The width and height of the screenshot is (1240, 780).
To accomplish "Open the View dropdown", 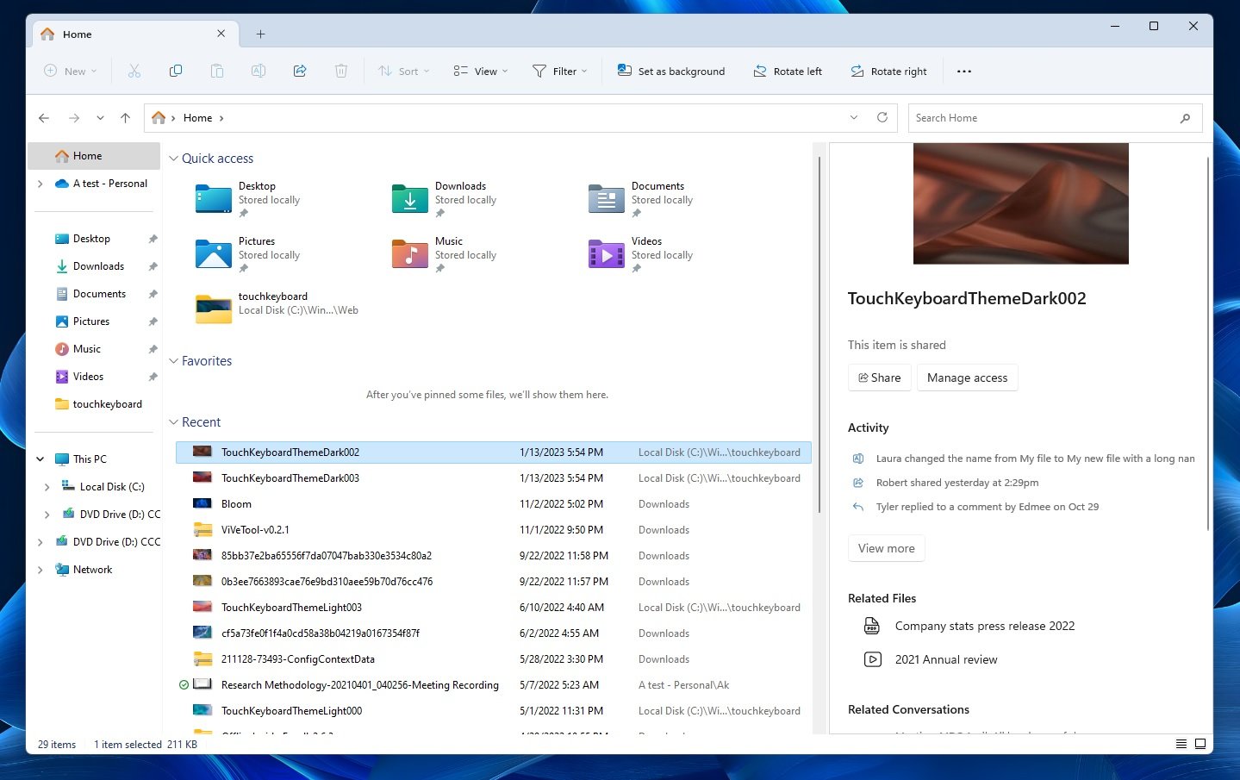I will [x=479, y=71].
